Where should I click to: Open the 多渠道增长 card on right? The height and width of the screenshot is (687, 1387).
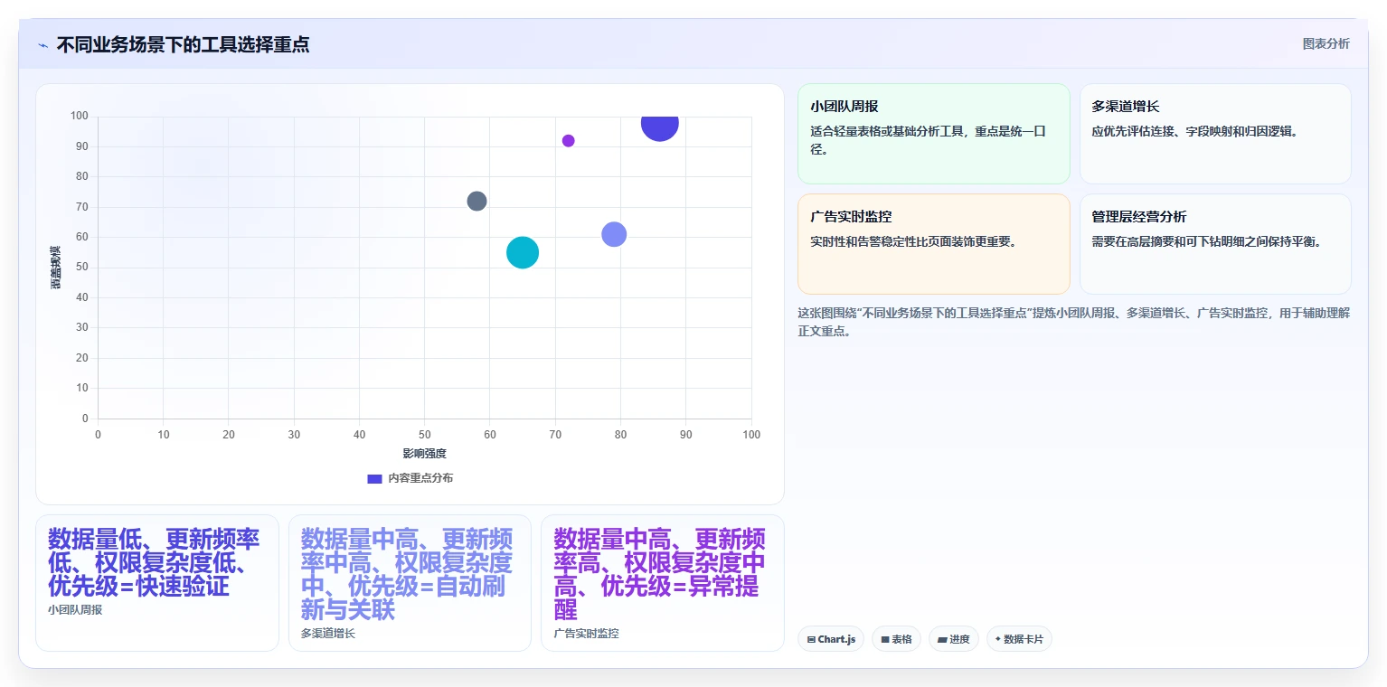[x=1215, y=134]
